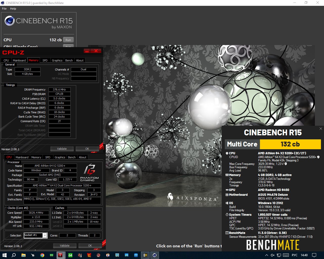Viewport: 324px width, 259px height.
Task: Select About tab in lower CPU-Z window
Action: 83,157
